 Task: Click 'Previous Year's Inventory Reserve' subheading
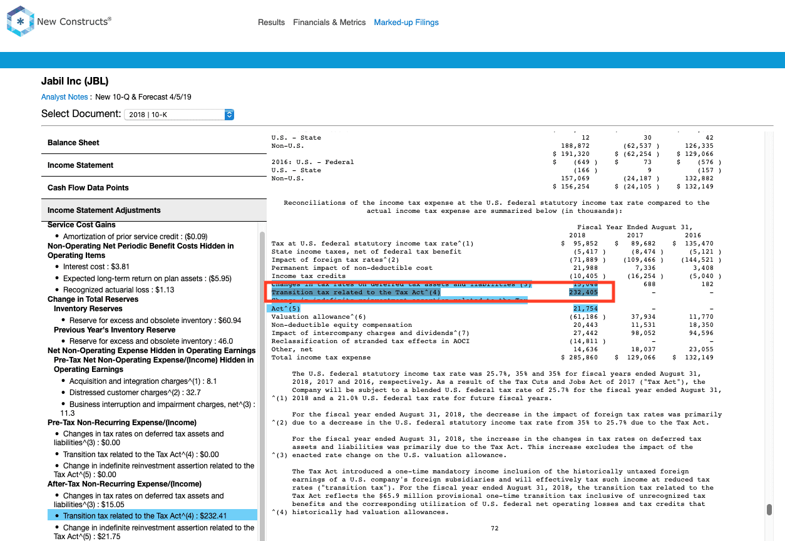click(114, 330)
